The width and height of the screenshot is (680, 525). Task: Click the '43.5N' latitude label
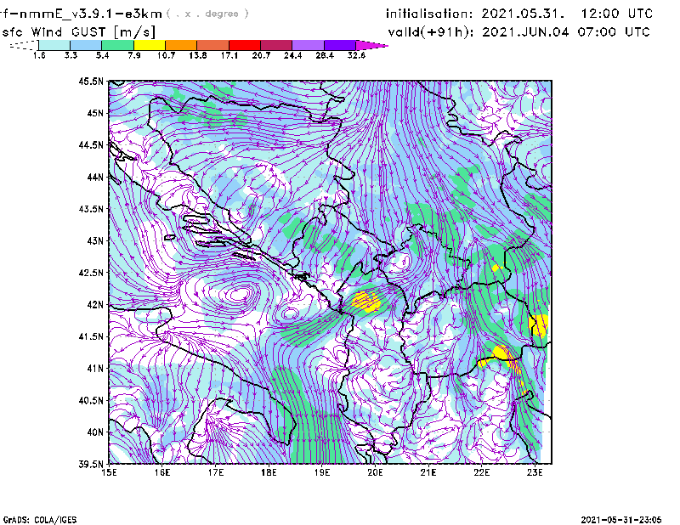[x=92, y=209]
